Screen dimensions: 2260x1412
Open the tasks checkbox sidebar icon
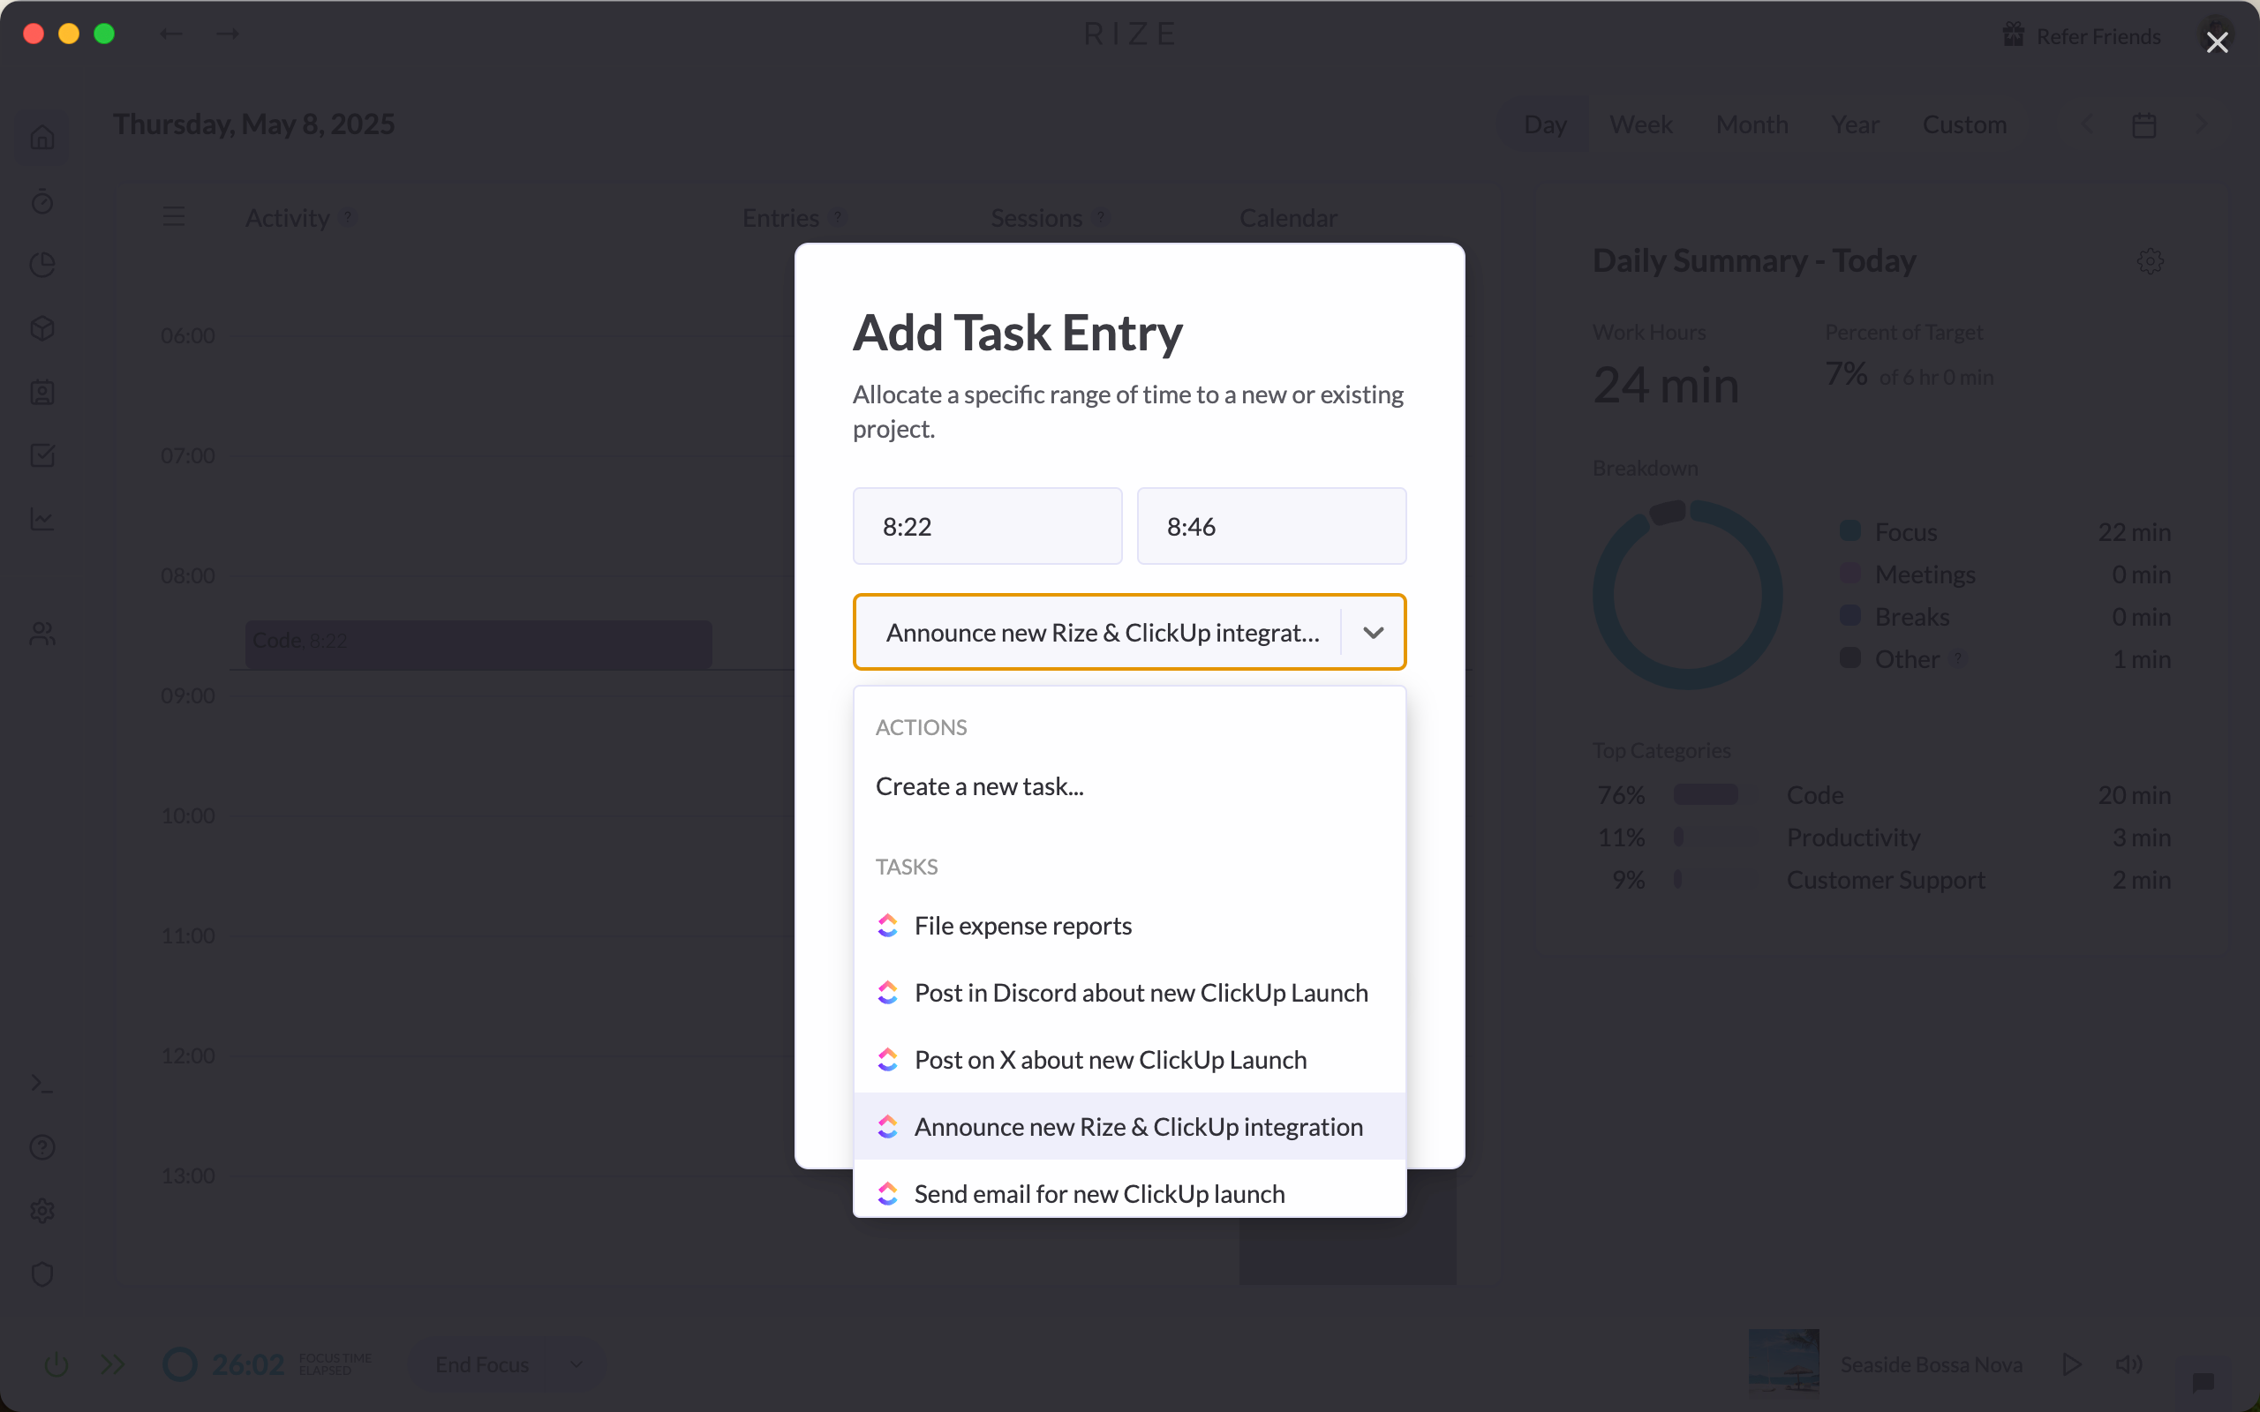41,454
